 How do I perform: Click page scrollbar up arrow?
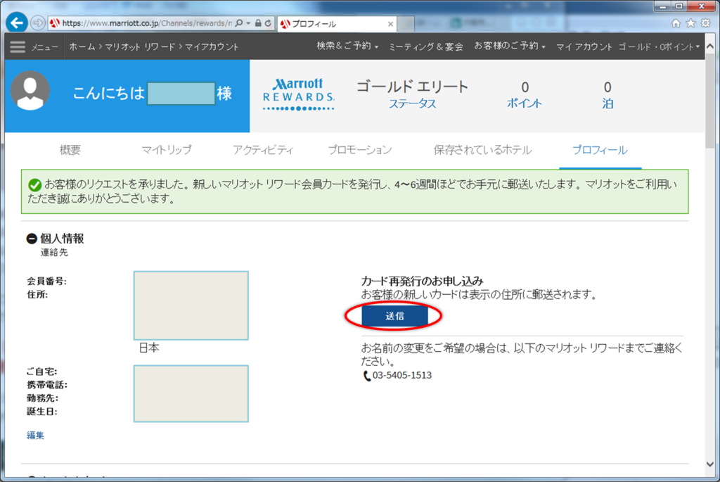pyautogui.click(x=710, y=46)
